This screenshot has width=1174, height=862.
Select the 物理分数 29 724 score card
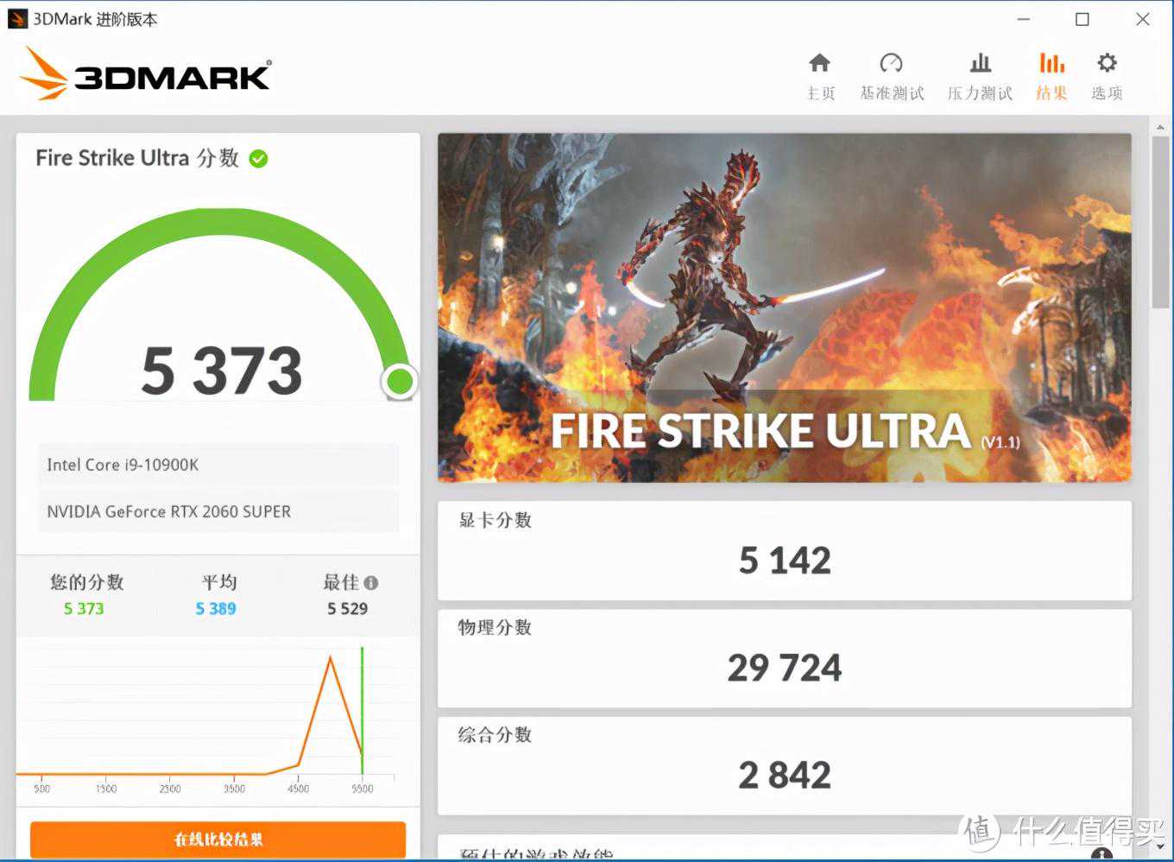784,658
